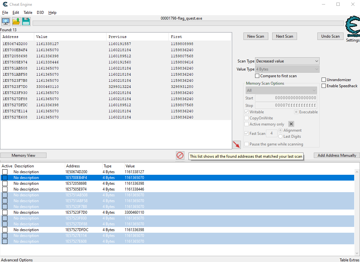Open the process selector computer icon

pos(6,21)
